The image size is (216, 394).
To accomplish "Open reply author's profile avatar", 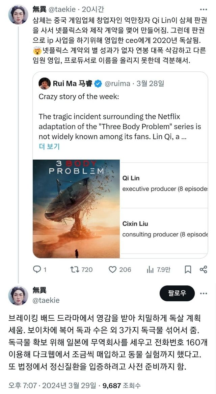I will tap(18, 295).
